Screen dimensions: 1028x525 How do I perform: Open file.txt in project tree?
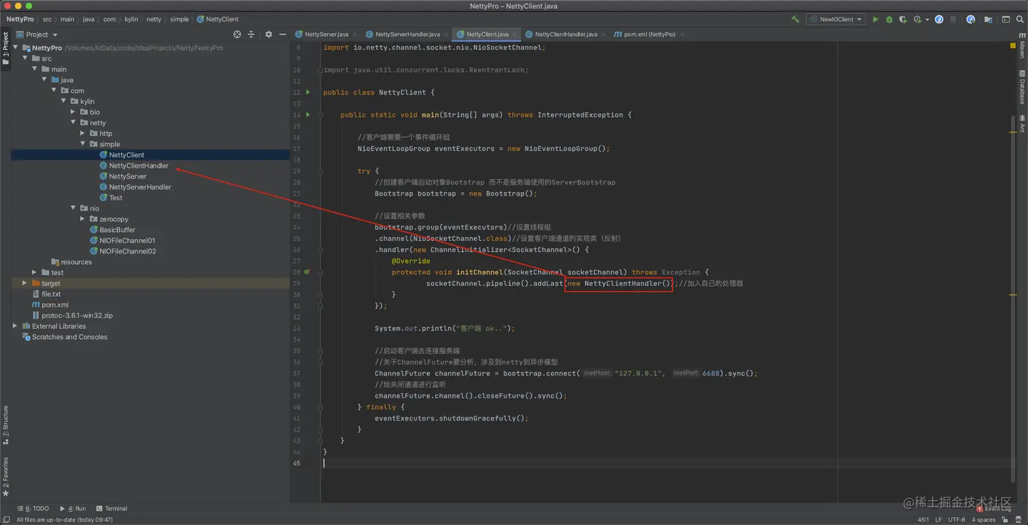pos(51,294)
